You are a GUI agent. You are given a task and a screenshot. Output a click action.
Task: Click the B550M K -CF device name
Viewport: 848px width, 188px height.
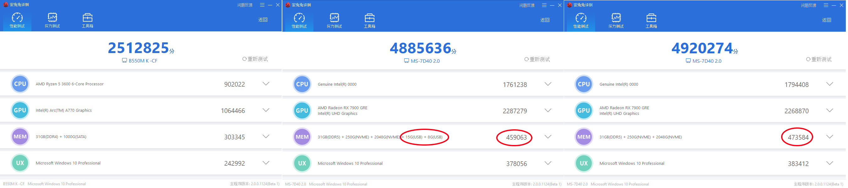tap(143, 61)
